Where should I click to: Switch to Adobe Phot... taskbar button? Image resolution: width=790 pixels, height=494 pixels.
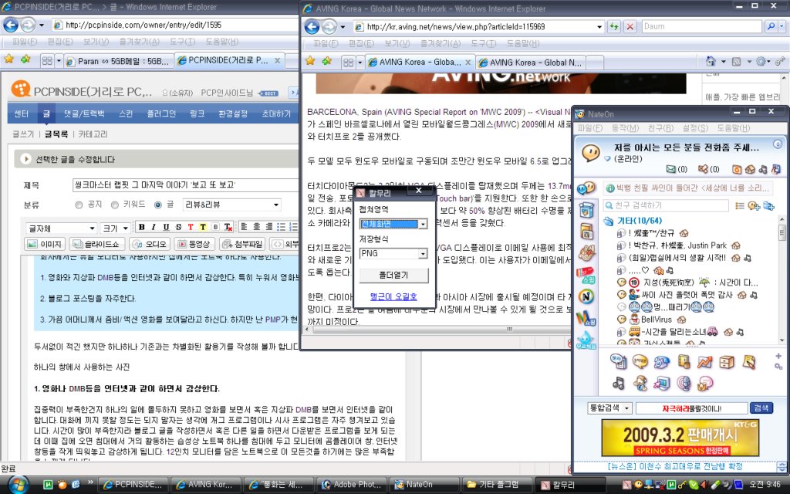pyautogui.click(x=352, y=485)
